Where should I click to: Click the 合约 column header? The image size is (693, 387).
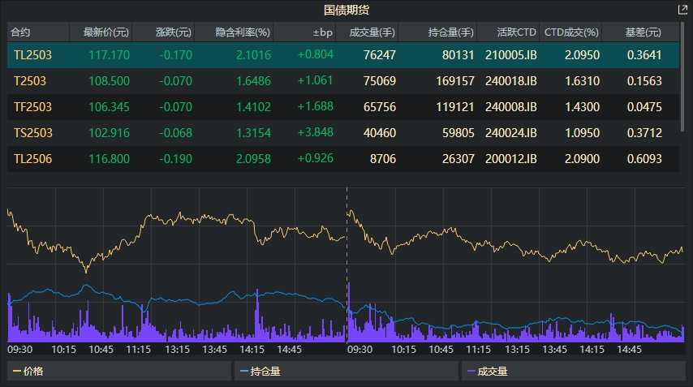21,32
